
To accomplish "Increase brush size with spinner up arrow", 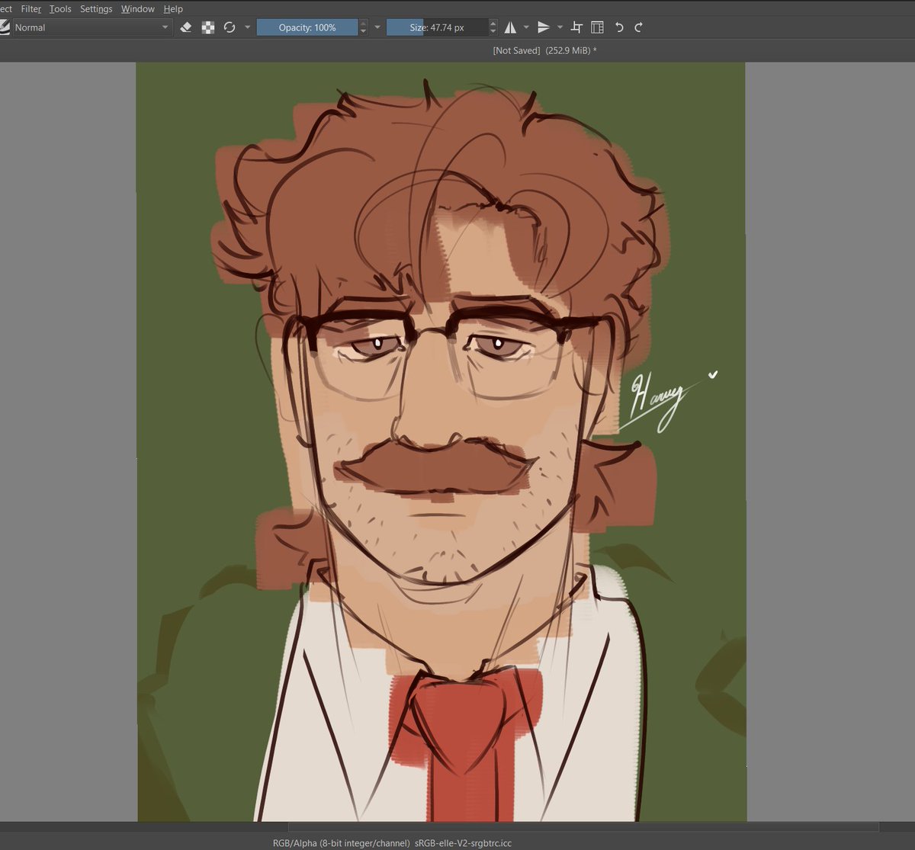I will tap(493, 24).
